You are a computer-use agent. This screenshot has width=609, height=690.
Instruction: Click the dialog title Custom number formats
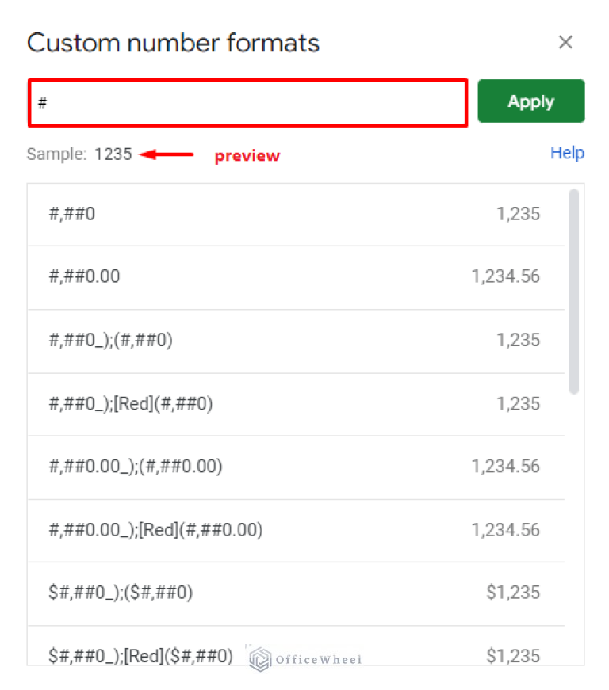click(173, 43)
